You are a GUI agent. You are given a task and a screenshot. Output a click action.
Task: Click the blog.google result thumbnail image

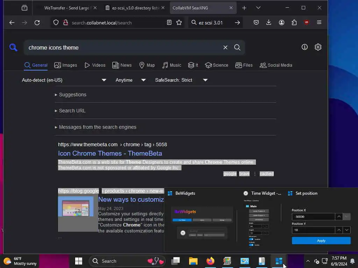pos(76,207)
